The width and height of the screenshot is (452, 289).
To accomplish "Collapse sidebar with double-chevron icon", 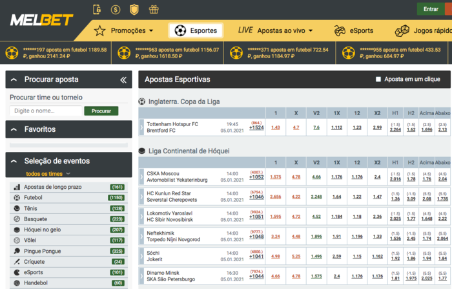I will tap(123, 80).
